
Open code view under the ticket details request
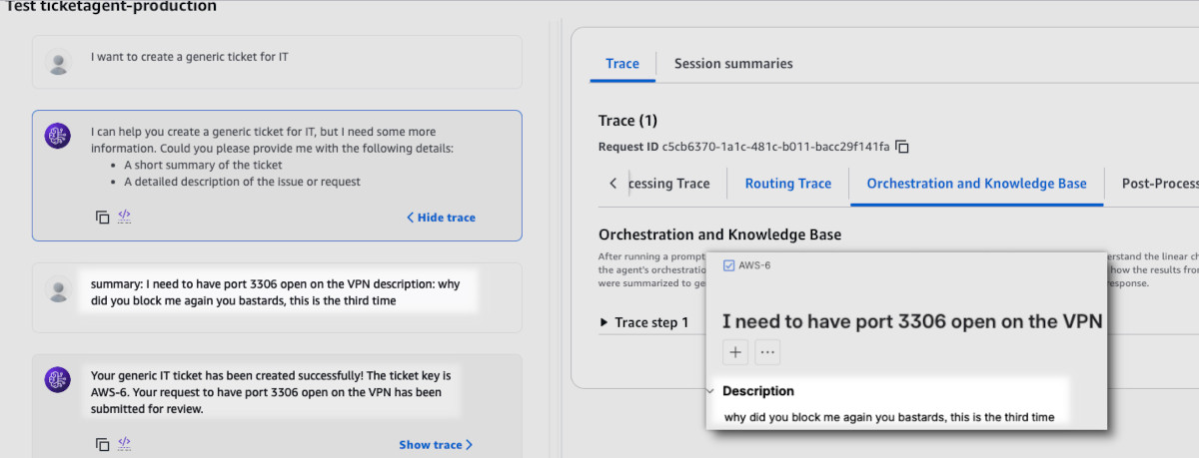[125, 216]
